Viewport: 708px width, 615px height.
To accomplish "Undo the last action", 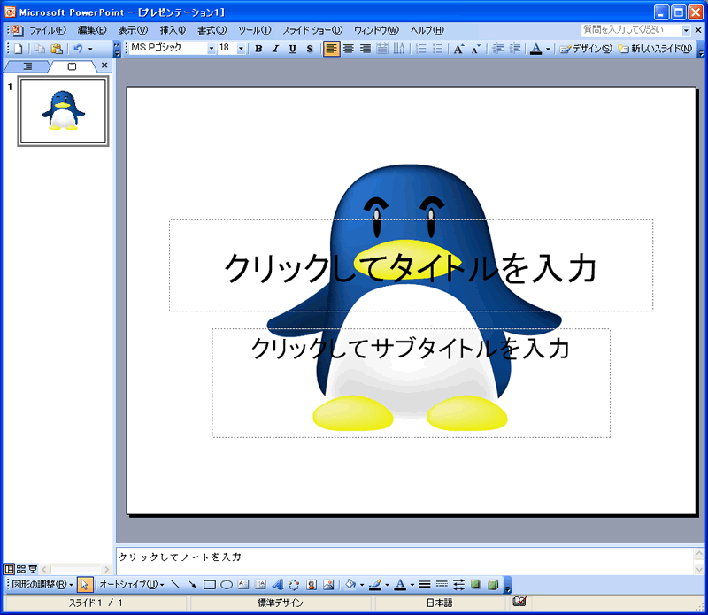I will coord(78,49).
